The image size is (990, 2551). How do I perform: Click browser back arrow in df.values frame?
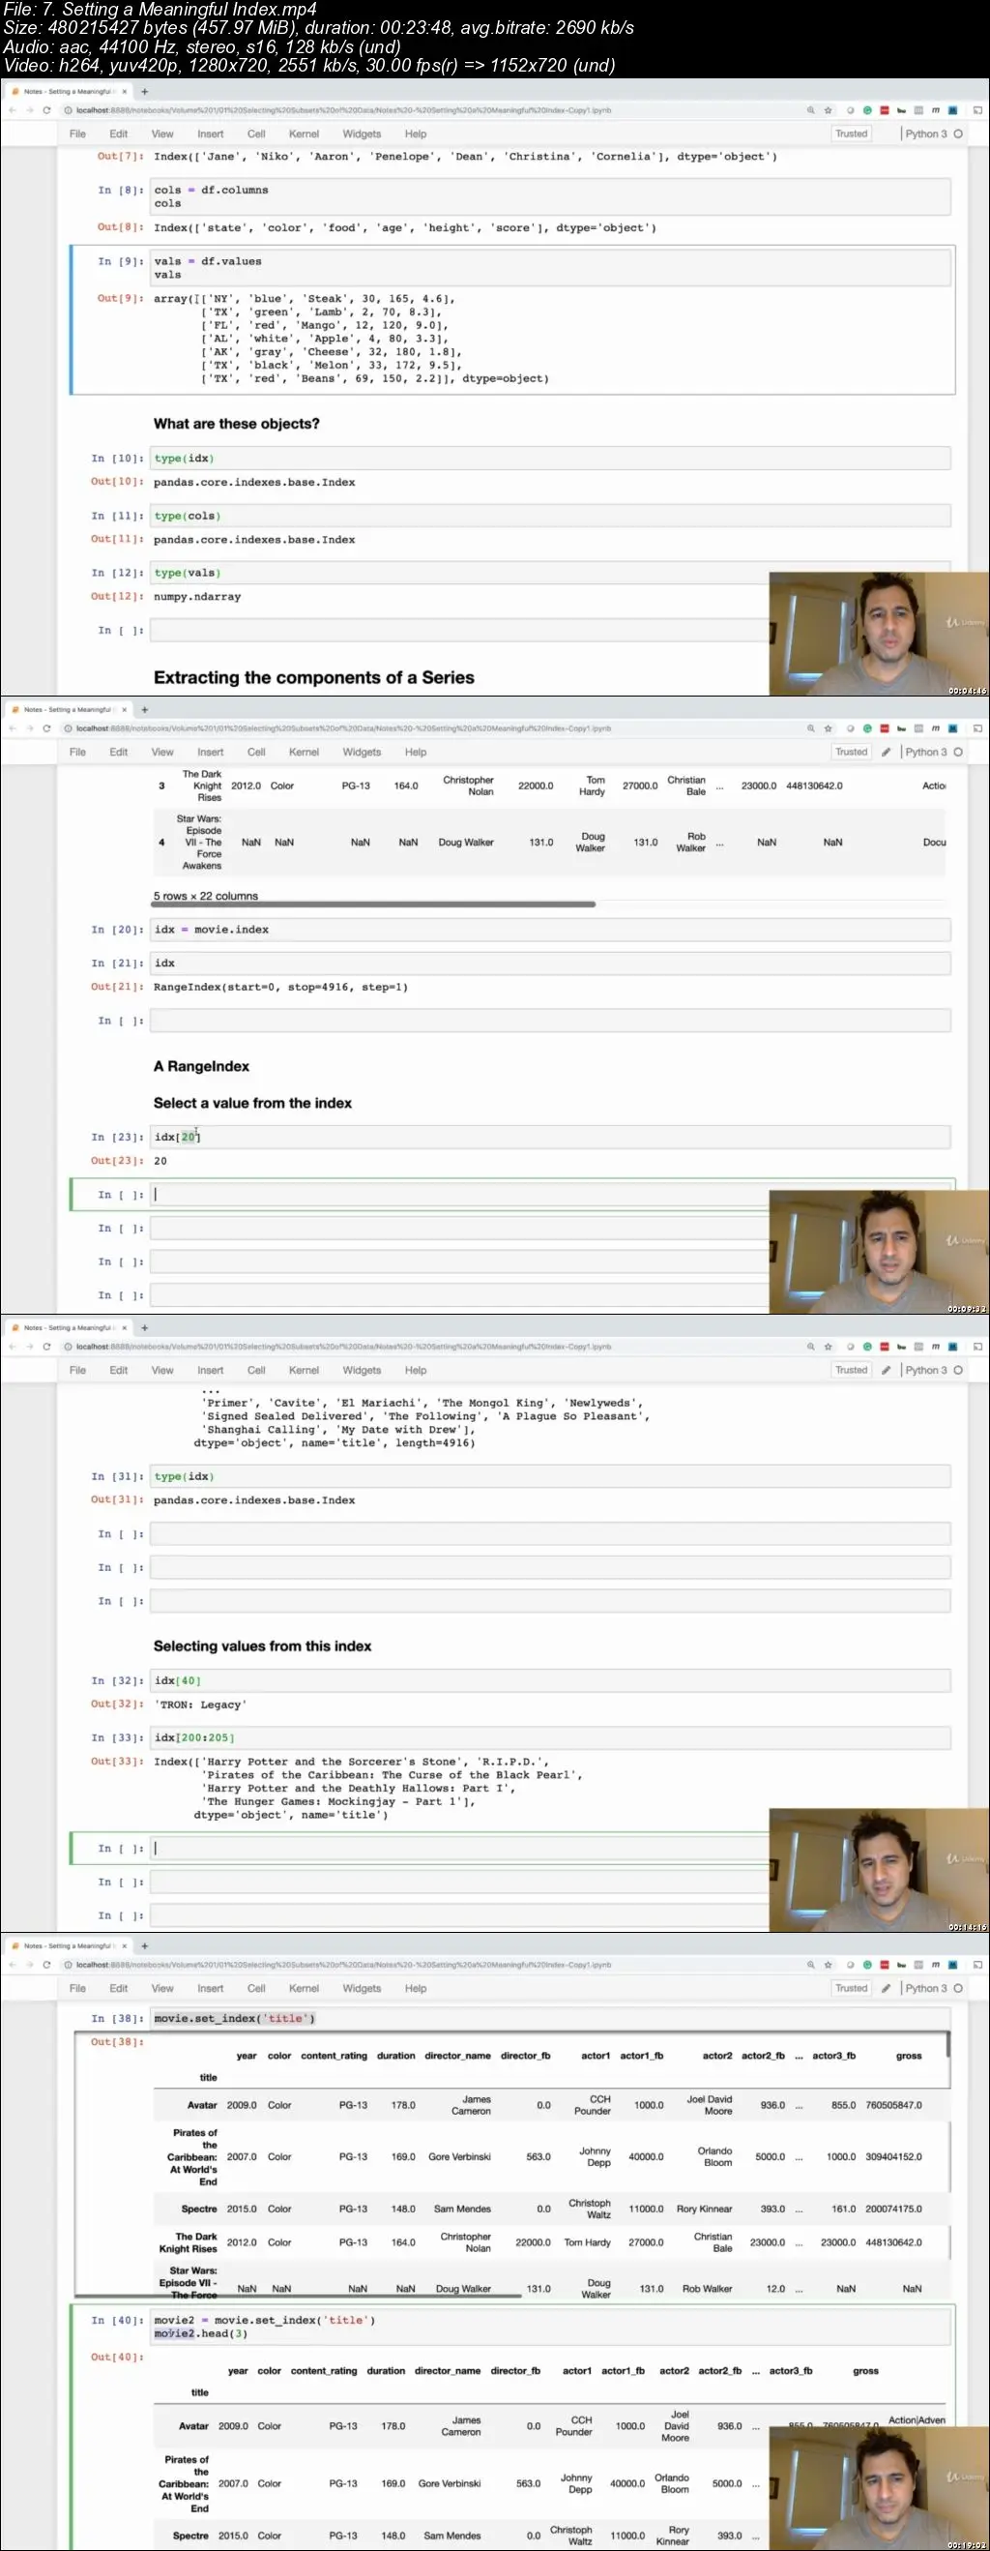coord(12,110)
